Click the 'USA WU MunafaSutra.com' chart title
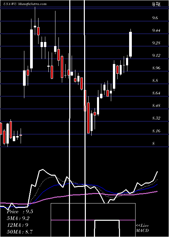The image size is (169, 237). 25,4
